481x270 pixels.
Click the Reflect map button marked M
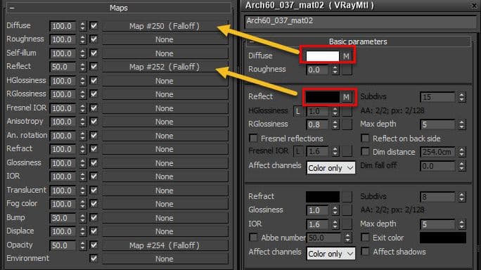point(346,97)
